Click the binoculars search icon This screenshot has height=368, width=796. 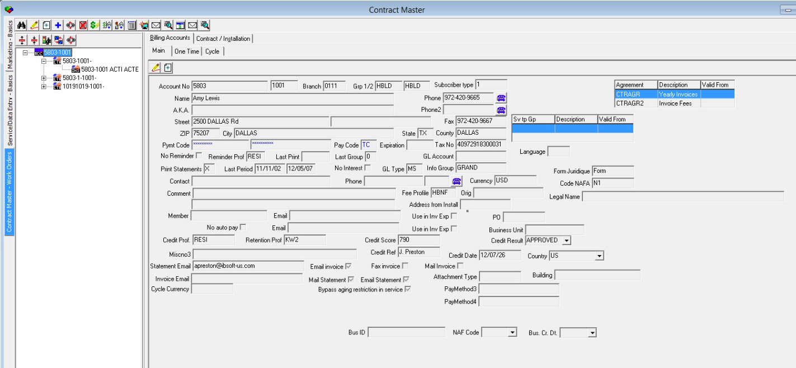[22, 25]
